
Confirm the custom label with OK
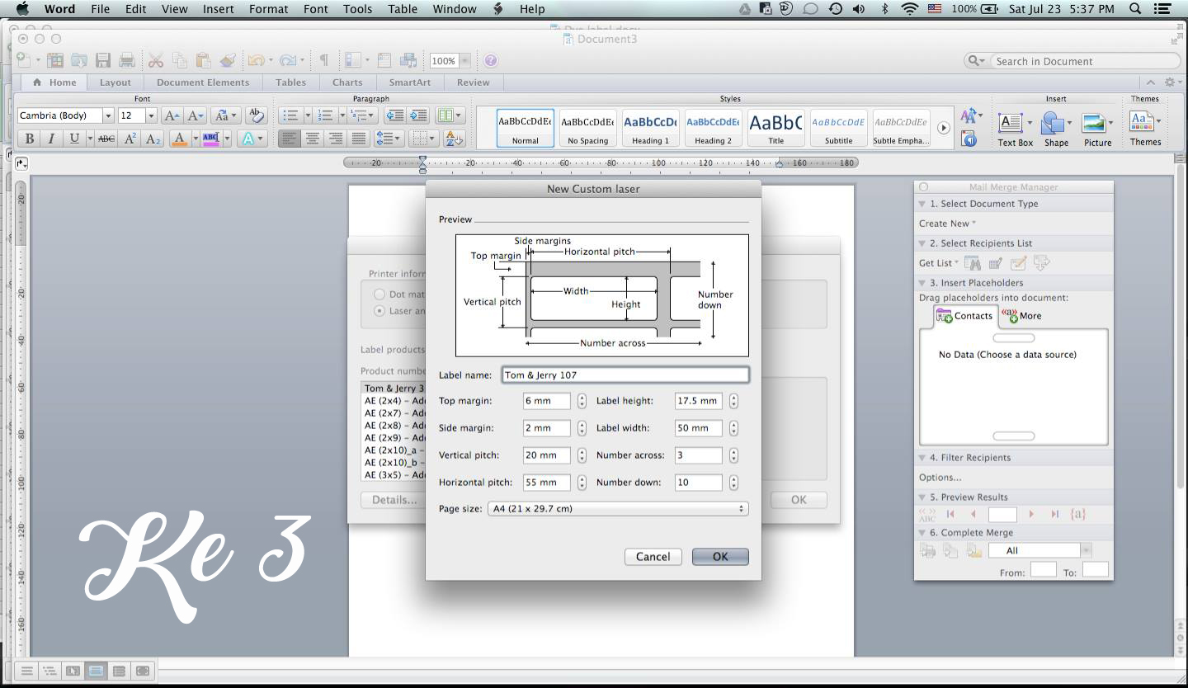coord(719,556)
